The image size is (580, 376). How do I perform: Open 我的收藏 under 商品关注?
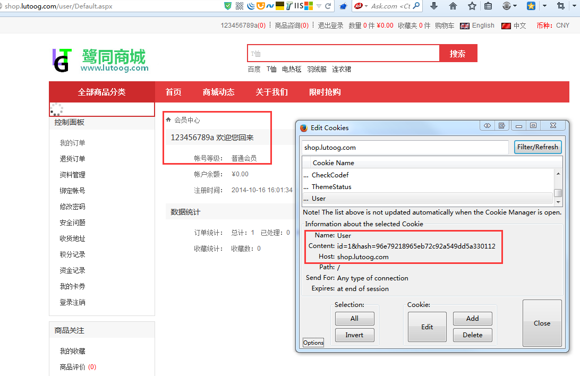(72, 351)
